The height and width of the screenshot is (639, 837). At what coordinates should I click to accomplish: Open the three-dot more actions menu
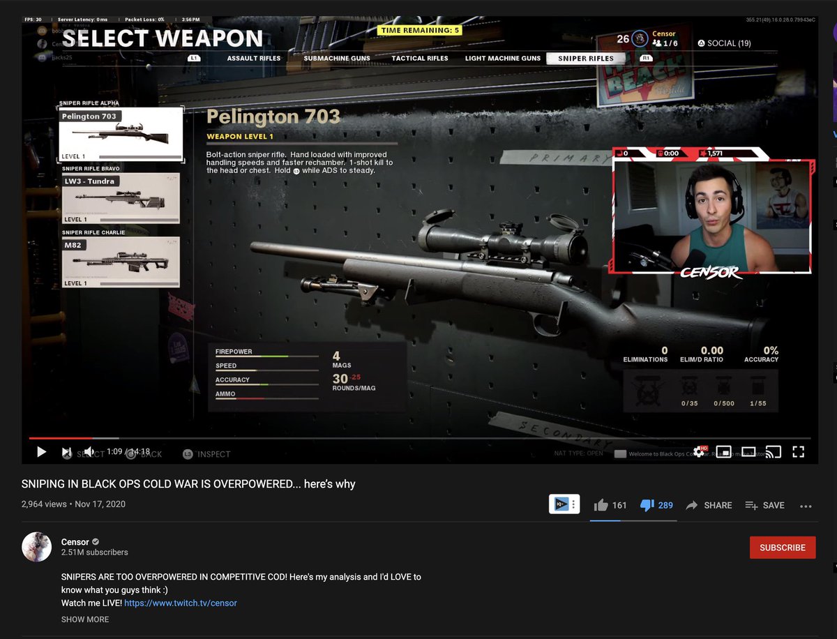coord(806,506)
